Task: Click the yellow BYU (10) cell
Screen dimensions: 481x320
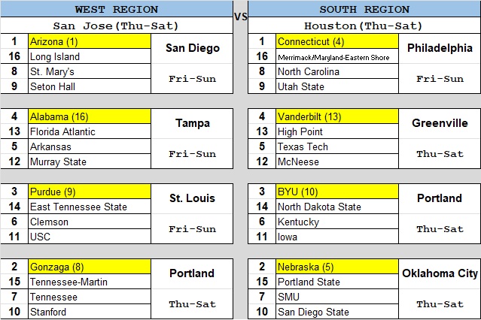Action: [337, 192]
